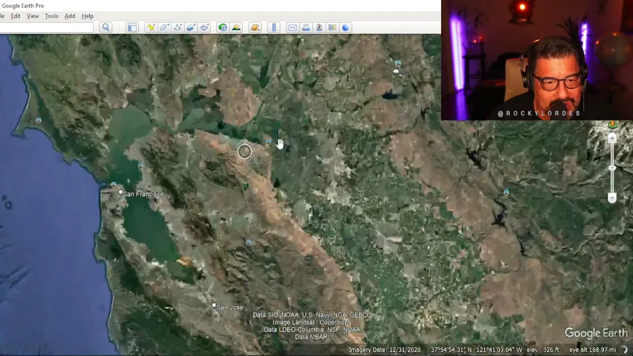Viewport: 633px width, 356px height.
Task: Click the San Jose city label
Action: (229, 307)
